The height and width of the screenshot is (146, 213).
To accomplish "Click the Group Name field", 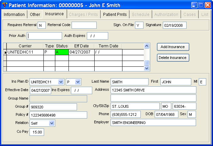I will pyautogui.click(x=58, y=99).
